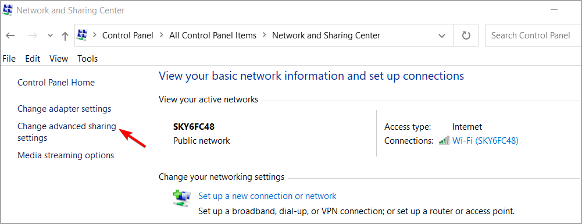Open the View menu

tap(59, 59)
